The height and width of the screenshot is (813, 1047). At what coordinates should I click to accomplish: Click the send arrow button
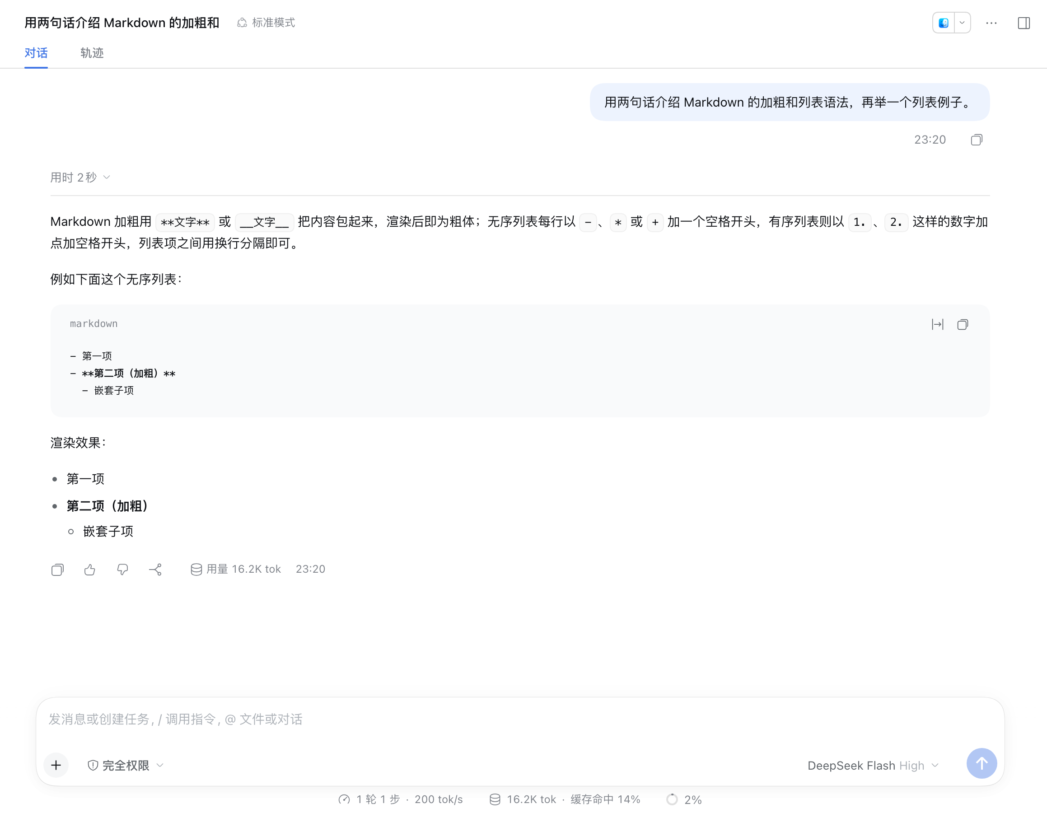(x=982, y=763)
